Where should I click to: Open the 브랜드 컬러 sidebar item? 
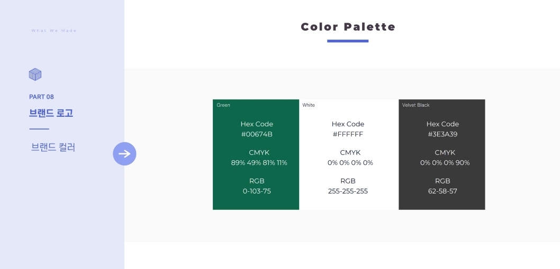53,147
